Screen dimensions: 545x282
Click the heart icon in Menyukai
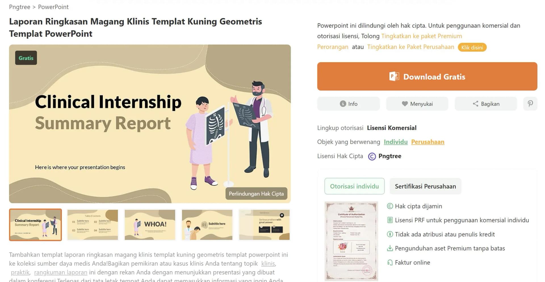(405, 104)
